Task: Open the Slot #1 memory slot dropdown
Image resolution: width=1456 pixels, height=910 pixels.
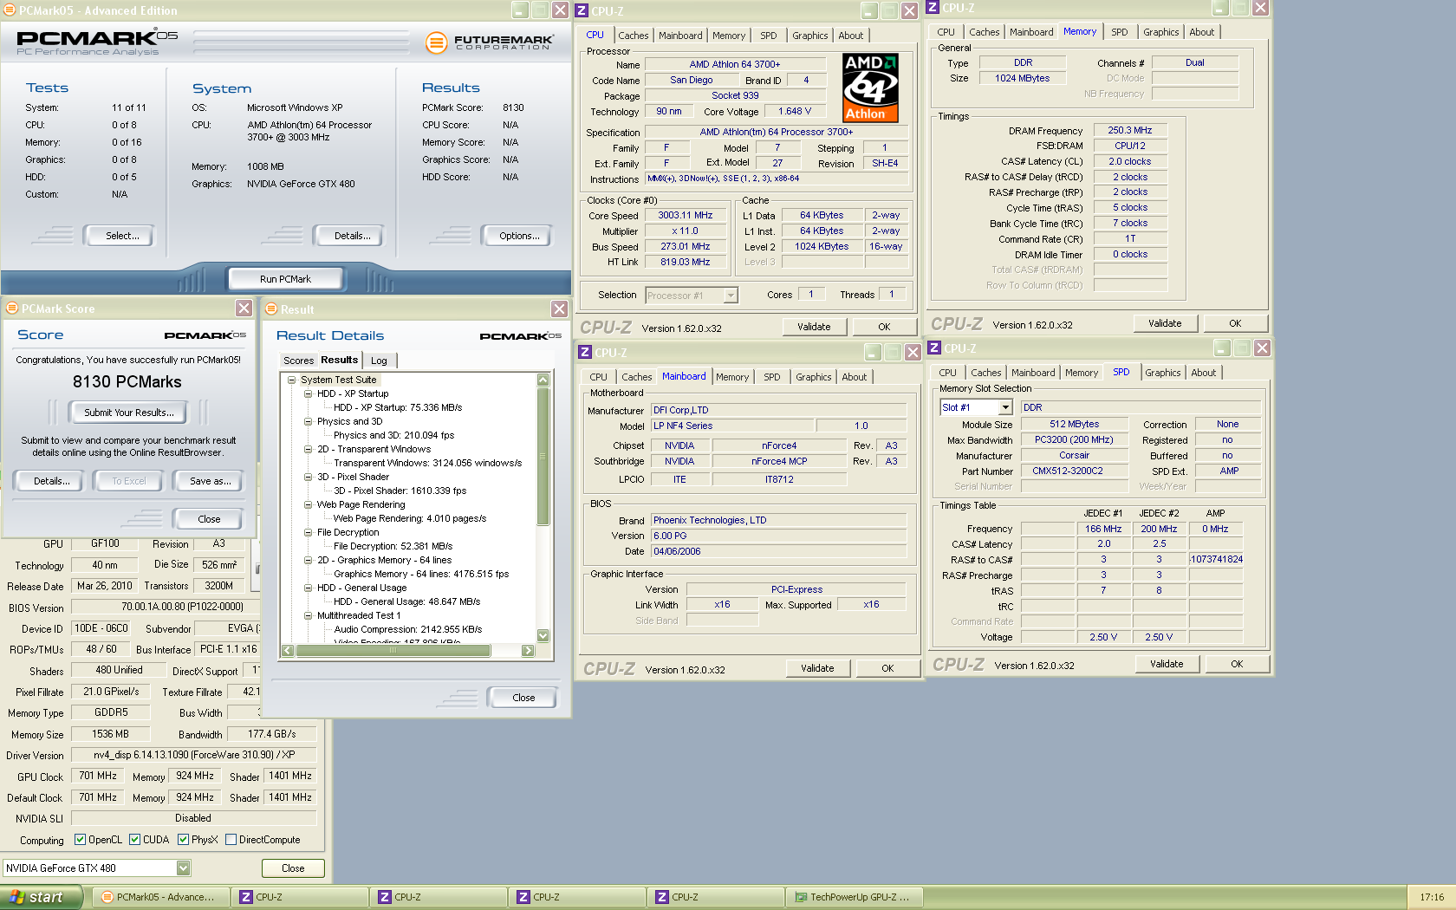Action: pos(1005,407)
